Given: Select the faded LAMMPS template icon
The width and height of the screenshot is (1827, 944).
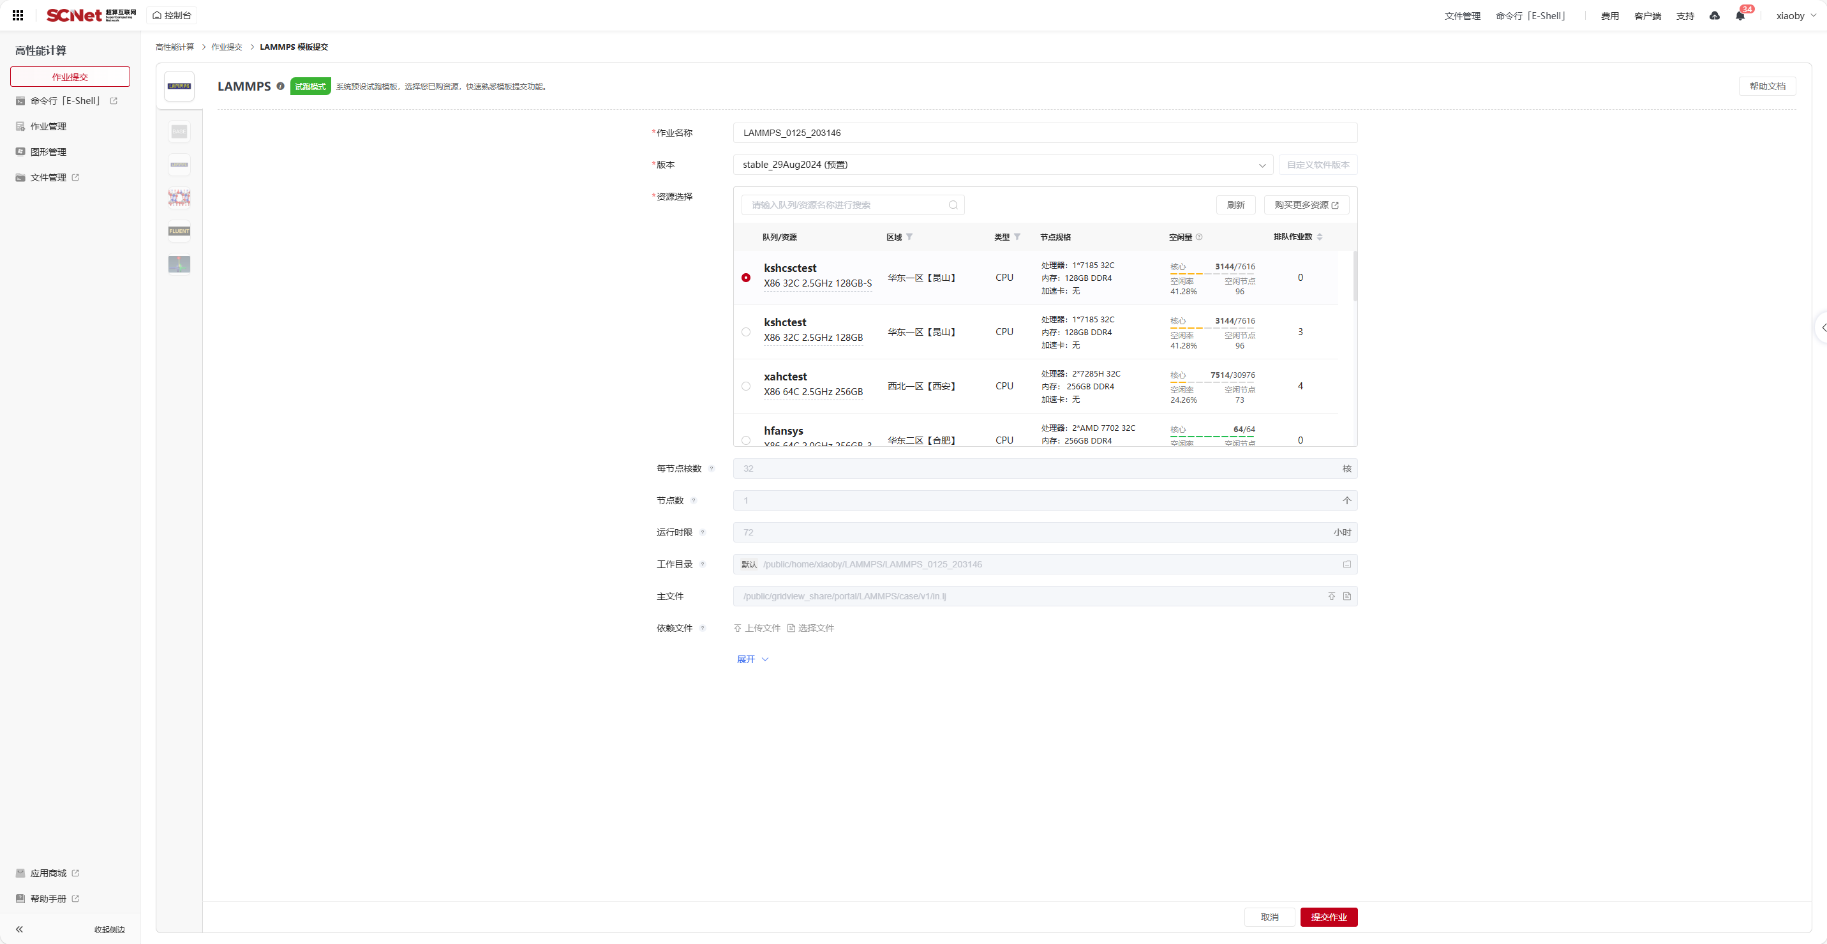Looking at the screenshot, I should pos(179,165).
